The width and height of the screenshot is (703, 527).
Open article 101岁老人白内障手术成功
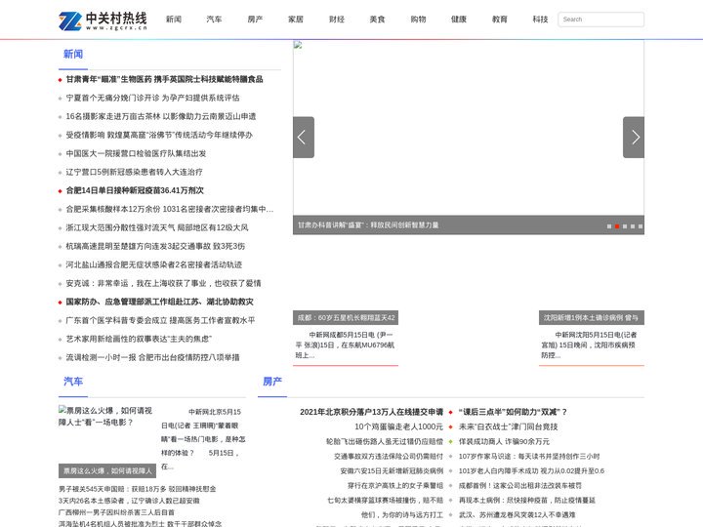532,471
